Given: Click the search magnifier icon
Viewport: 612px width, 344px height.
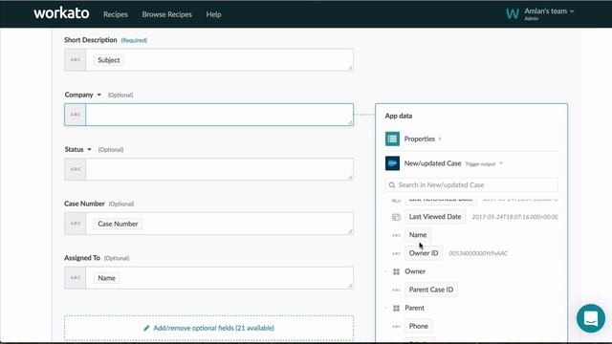Looking at the screenshot, I should pos(392,184).
